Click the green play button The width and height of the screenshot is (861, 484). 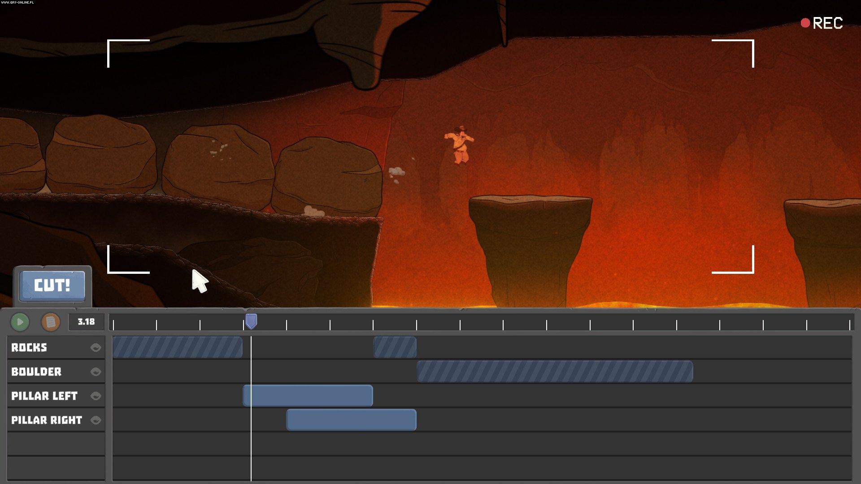tap(20, 322)
